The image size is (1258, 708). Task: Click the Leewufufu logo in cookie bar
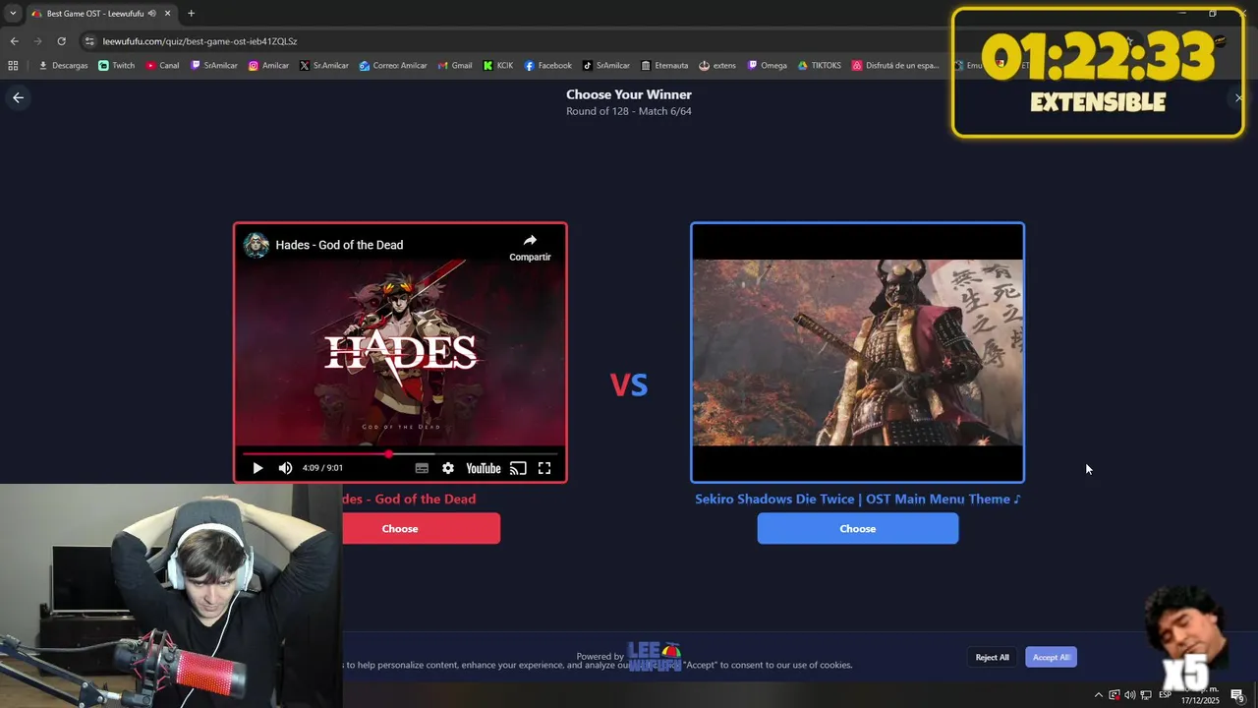point(655,656)
